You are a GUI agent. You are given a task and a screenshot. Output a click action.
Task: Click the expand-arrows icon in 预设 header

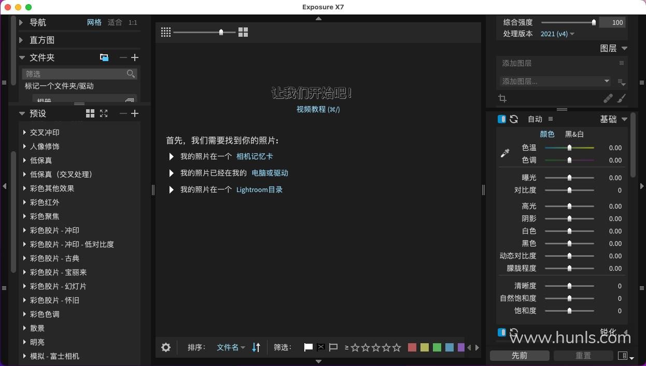tap(104, 113)
